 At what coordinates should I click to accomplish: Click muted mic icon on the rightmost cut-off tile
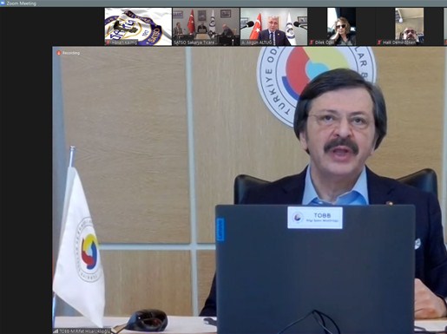tap(446, 43)
